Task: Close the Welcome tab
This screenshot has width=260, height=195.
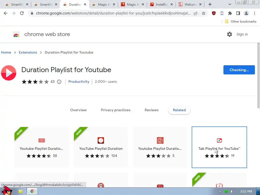Action: click(x=200, y=5)
